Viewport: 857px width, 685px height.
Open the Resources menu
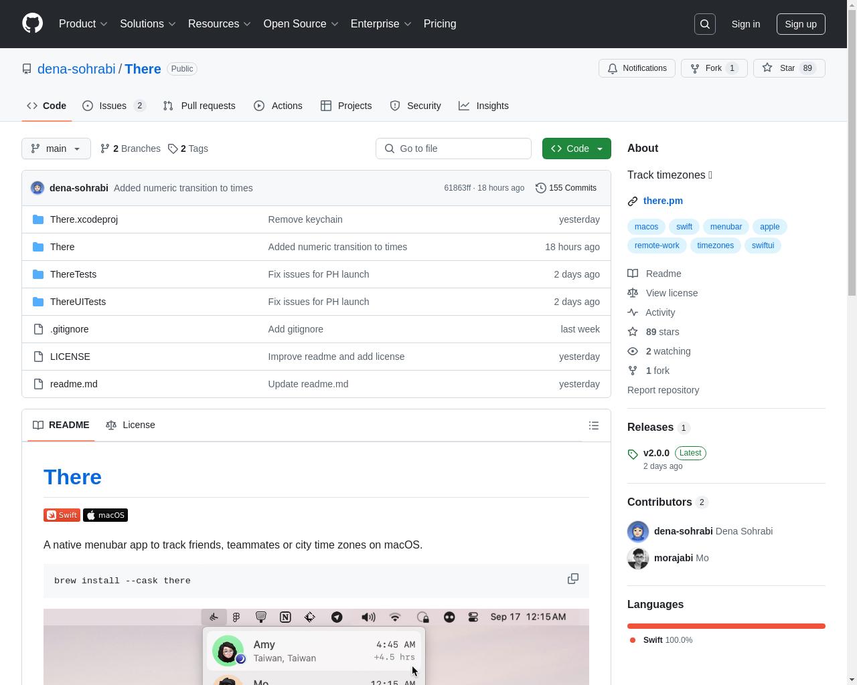tap(220, 24)
